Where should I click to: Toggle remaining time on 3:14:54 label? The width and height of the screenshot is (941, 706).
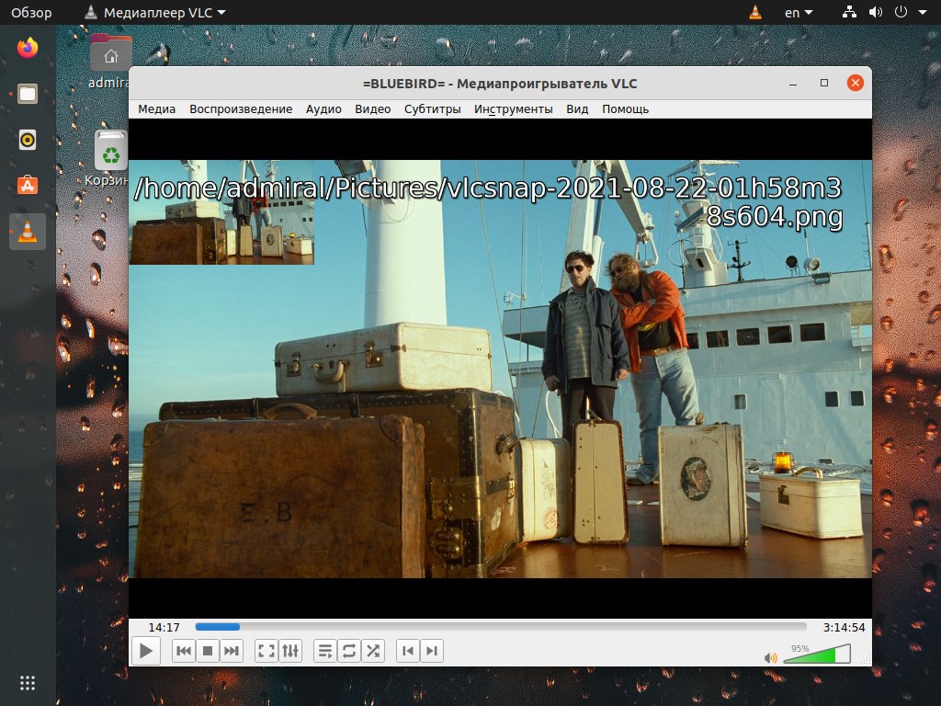[844, 627]
